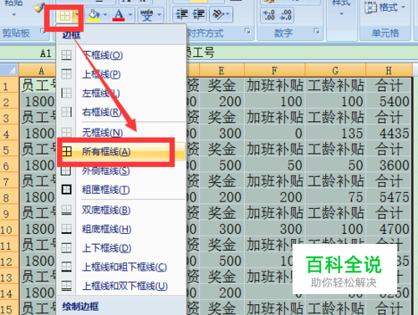Screen dimensions: 418x315
Task: Click cell G4 containing 135
Action: pos(335,134)
